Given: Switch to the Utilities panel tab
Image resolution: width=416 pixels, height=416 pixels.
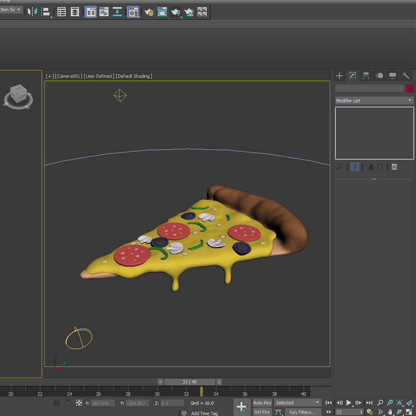Looking at the screenshot, I should [406, 76].
